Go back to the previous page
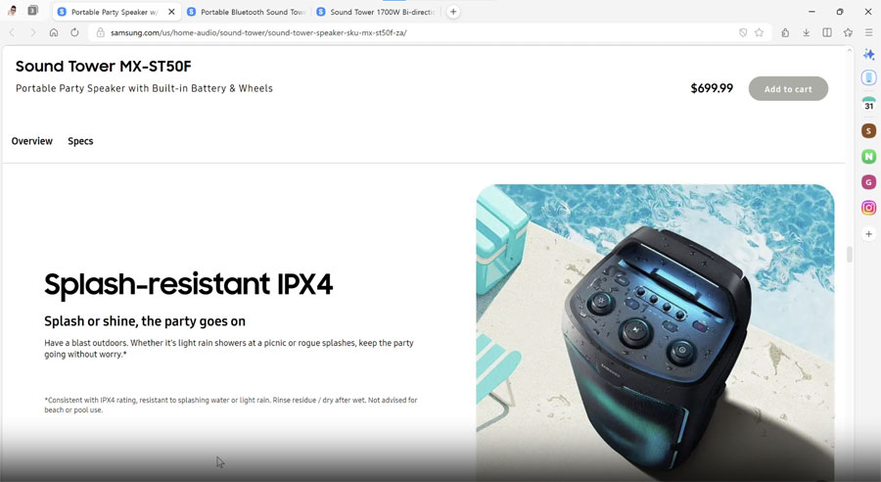The image size is (881, 482). [x=12, y=32]
